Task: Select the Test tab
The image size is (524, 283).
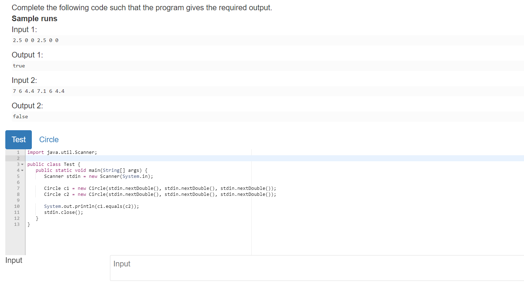Action: click(x=18, y=139)
